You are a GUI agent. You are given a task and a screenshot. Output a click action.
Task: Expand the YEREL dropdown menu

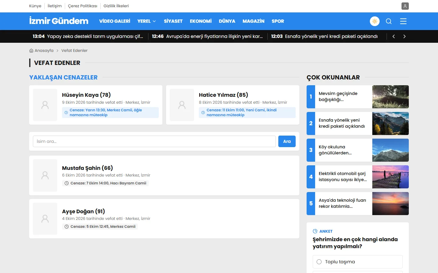[x=147, y=21]
